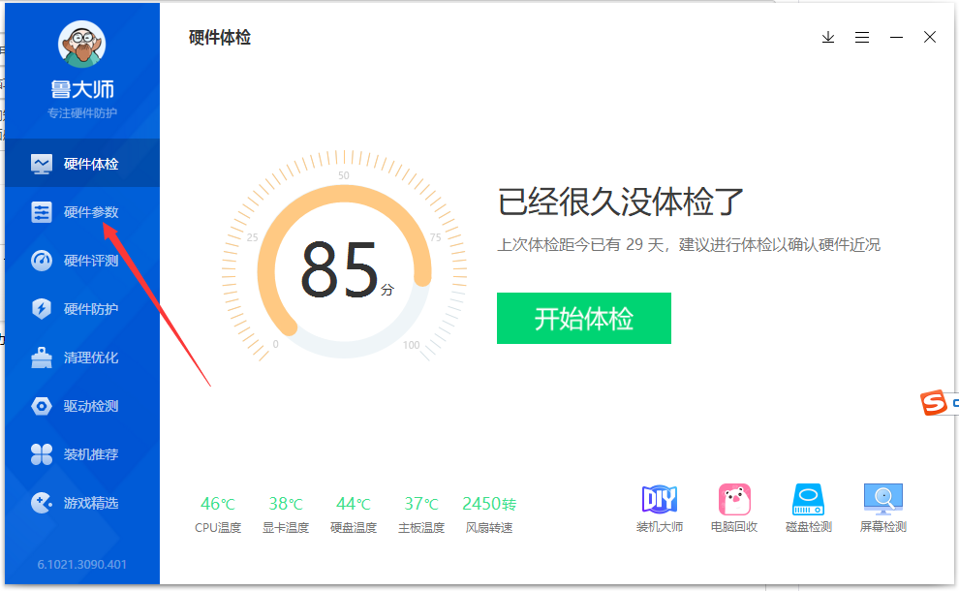
Task: Go to 硬件防护 section
Action: (81, 309)
